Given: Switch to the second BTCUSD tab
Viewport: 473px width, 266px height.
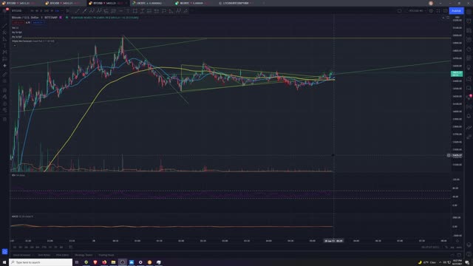Looking at the screenshot, I should click(64, 3).
